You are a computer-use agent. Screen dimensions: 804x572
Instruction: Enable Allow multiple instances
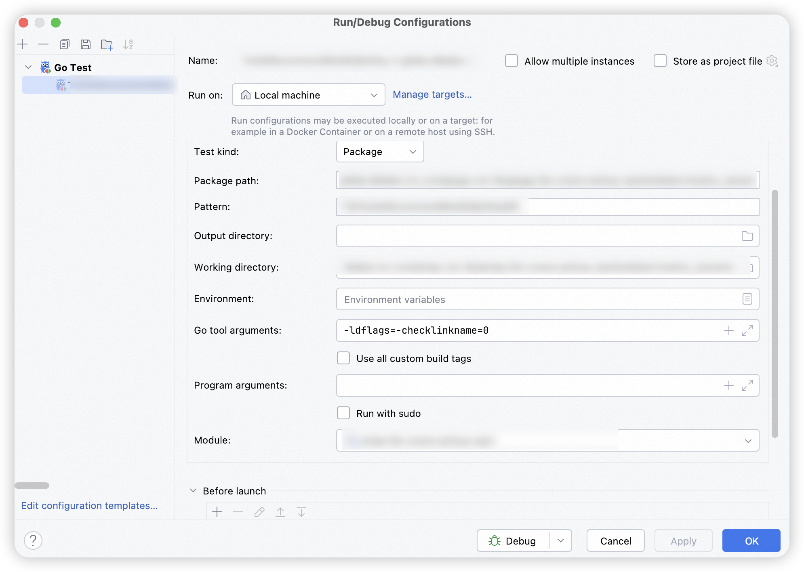pos(511,61)
